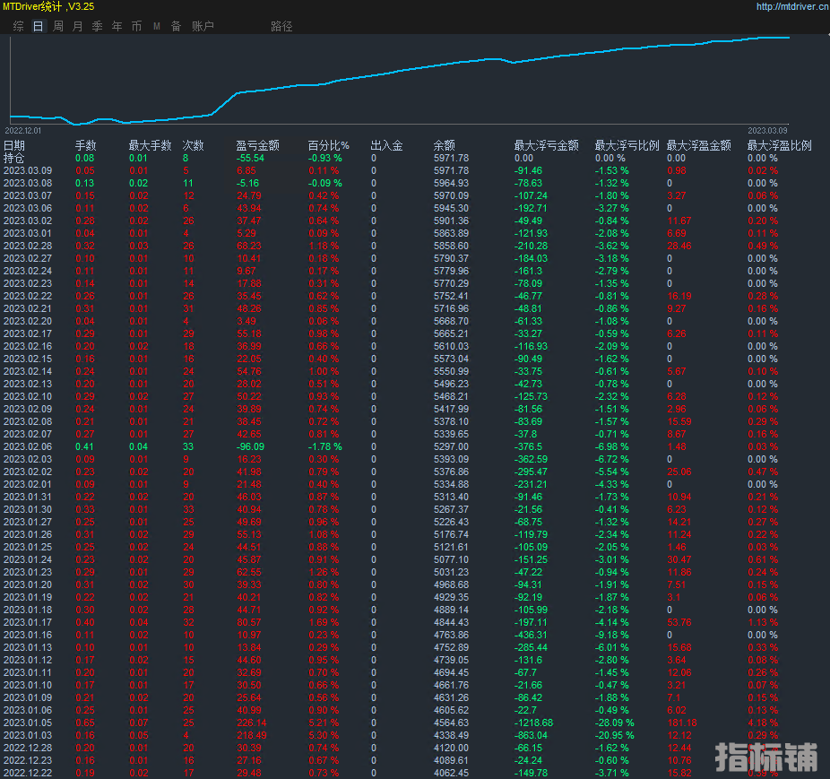
Task: Click the -55.54 profit value in 持仓 row
Action: point(250,158)
